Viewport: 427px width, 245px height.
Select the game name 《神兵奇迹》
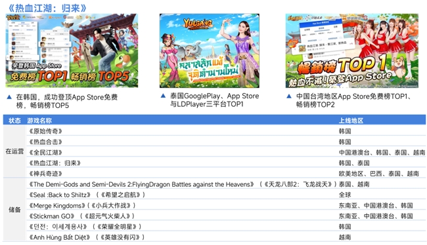click(x=46, y=174)
